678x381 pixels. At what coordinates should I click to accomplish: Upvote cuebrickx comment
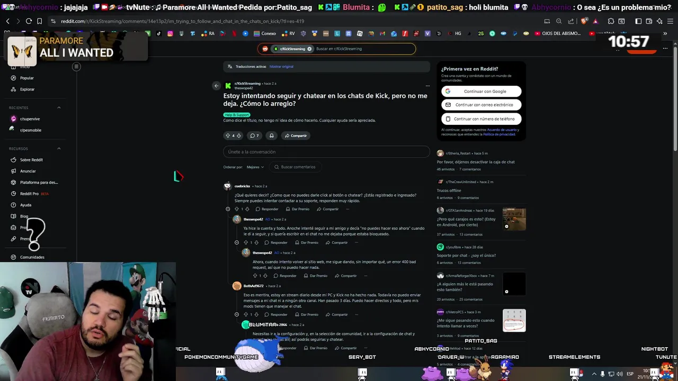click(236, 209)
